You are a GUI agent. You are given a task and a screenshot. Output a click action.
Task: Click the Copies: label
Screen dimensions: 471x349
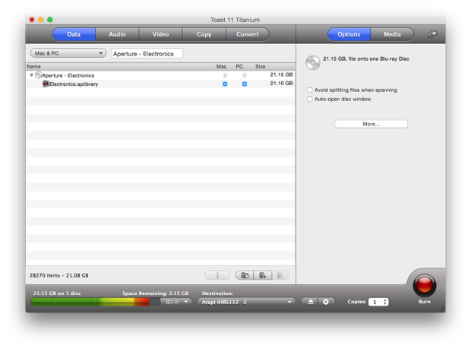[x=357, y=302]
